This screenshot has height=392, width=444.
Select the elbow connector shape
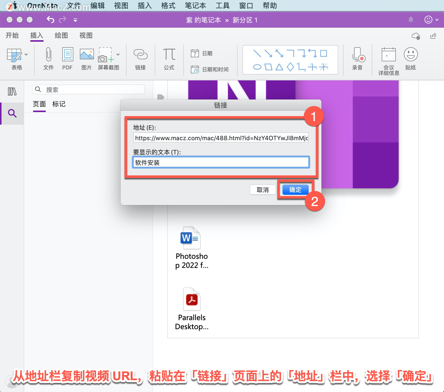pyautogui.click(x=290, y=53)
